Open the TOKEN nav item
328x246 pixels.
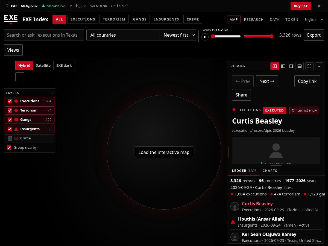tap(292, 19)
